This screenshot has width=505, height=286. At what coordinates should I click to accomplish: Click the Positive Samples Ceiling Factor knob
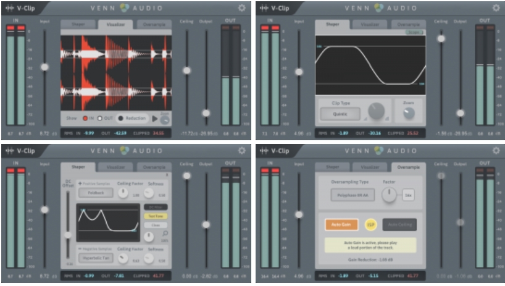tap(123, 193)
